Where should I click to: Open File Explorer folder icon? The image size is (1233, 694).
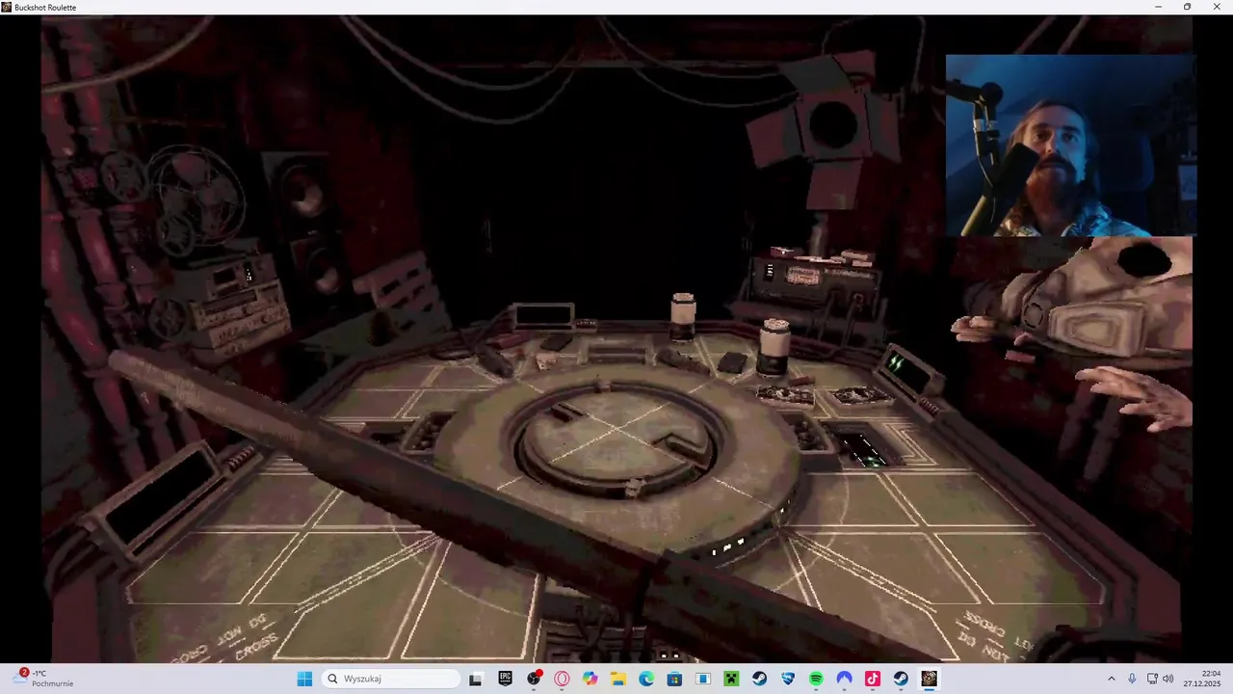618,679
